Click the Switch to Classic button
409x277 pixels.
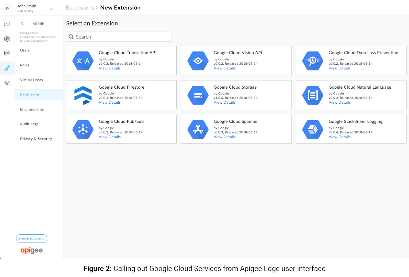coord(31,238)
